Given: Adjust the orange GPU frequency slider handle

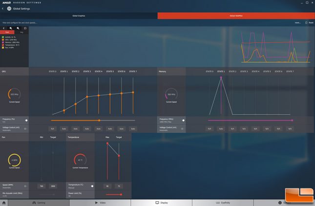Looking at the screenshot, I should (99, 121).
